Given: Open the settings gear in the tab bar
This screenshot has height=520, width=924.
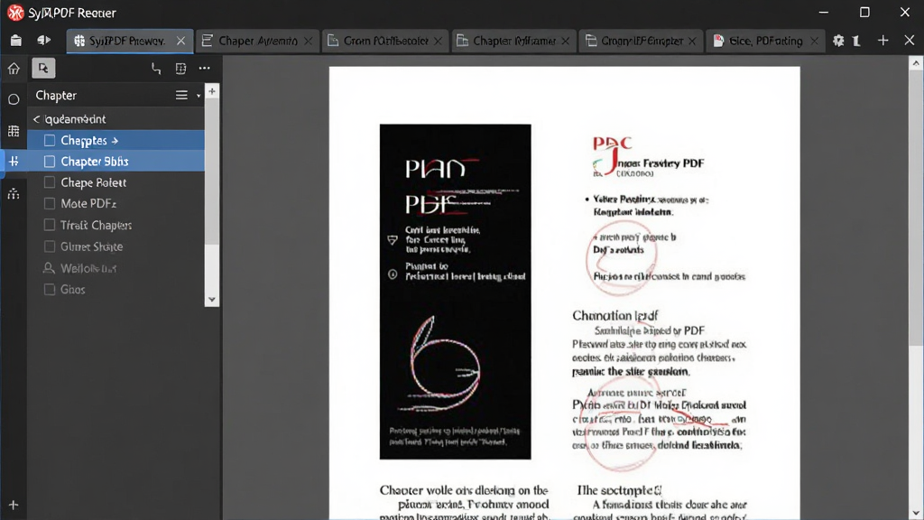Looking at the screenshot, I should [838, 41].
